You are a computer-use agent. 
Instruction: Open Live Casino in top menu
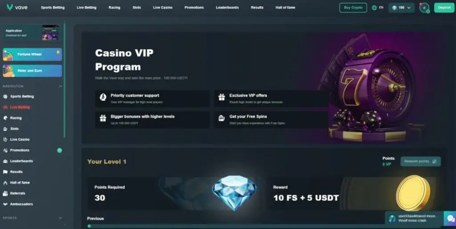point(163,8)
